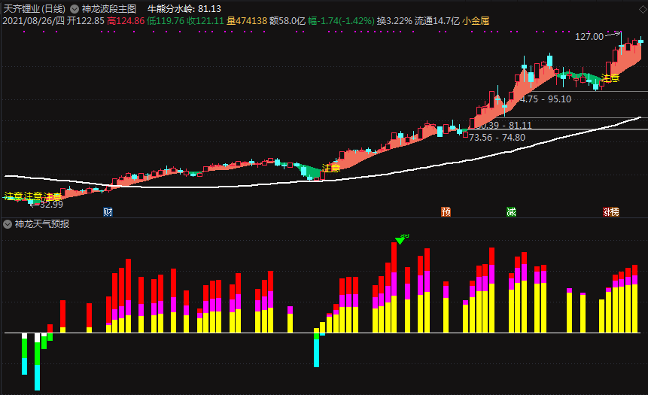The image size is (648, 395).
Task: Select the 天齐锂业(日线) stock title
Action: click(x=35, y=9)
